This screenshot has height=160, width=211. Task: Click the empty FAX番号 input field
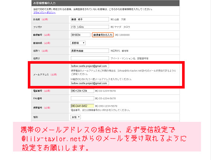pos(82,98)
